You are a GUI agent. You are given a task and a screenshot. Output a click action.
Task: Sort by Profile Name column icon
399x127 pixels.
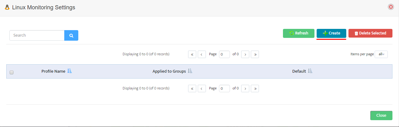pos(70,71)
